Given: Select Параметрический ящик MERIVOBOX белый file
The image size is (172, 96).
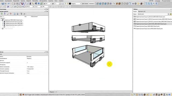Looking at the screenshot, I should point(148,26).
